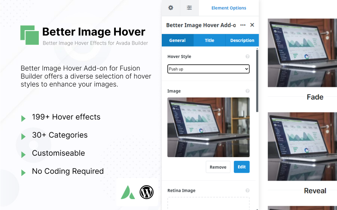
Task: Click the Better Image Hover green logo
Action: 29,35
